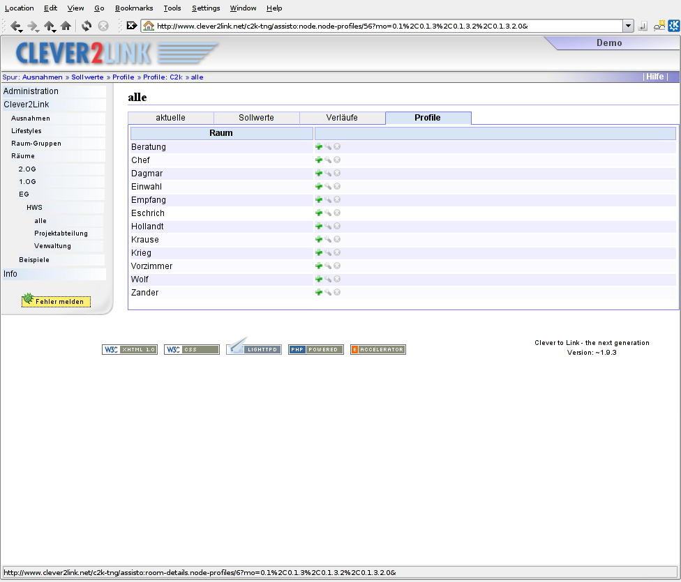Delete the profile of room Chef
The height and width of the screenshot is (582, 681).
click(337, 160)
